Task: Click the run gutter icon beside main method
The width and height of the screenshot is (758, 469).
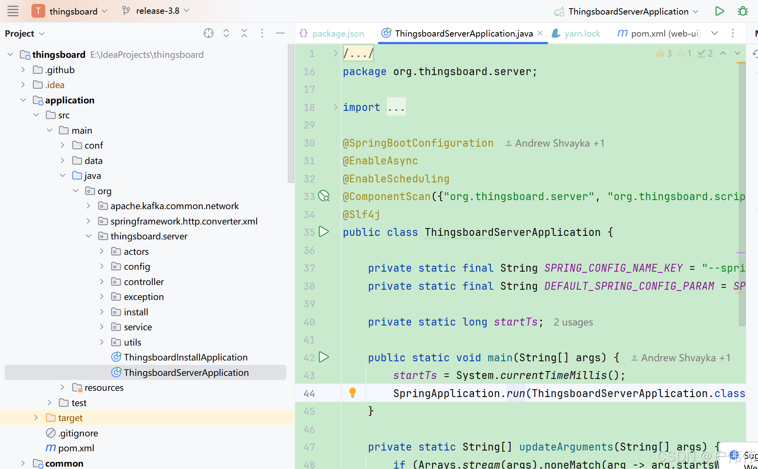Action: (x=324, y=357)
